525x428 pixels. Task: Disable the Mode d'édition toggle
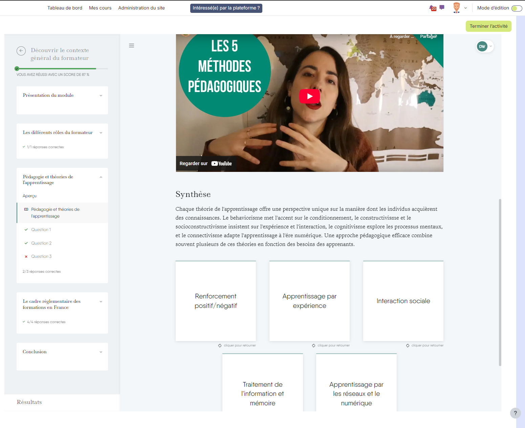[x=516, y=8]
